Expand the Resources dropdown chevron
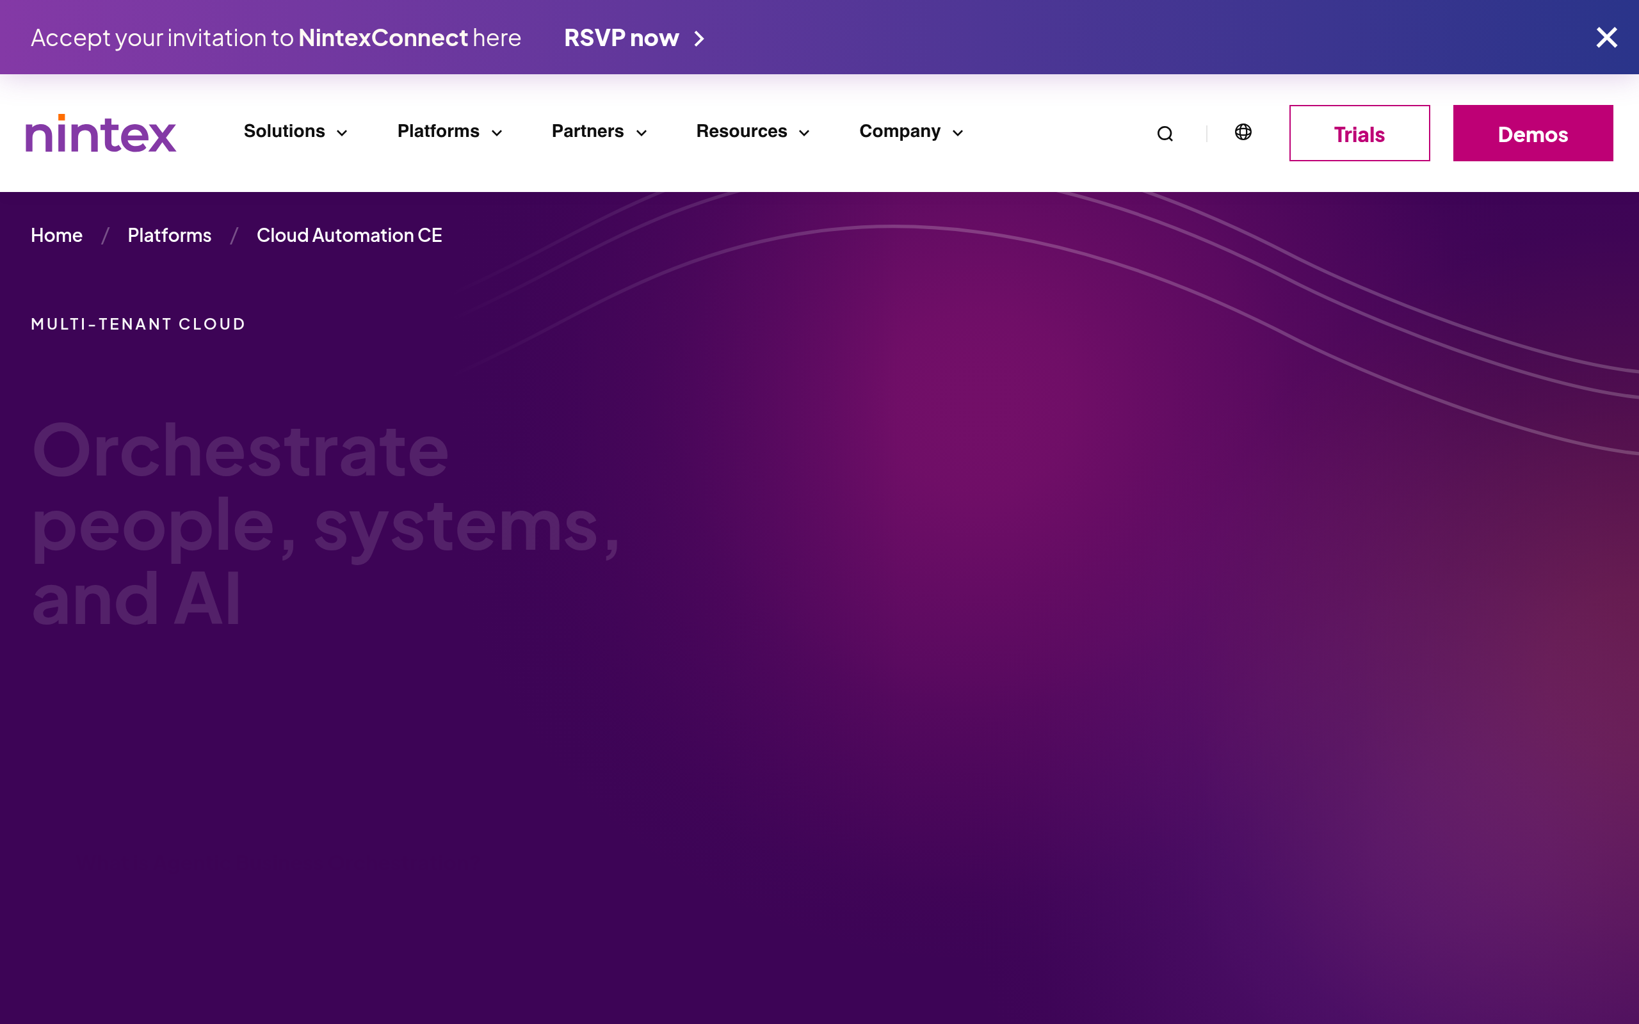This screenshot has width=1639, height=1024. pyautogui.click(x=804, y=132)
